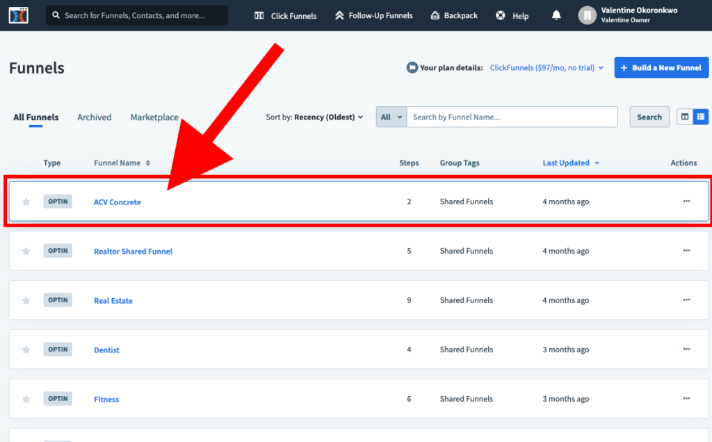712x442 pixels.
Task: Open the Fitness funnel
Action: click(106, 400)
